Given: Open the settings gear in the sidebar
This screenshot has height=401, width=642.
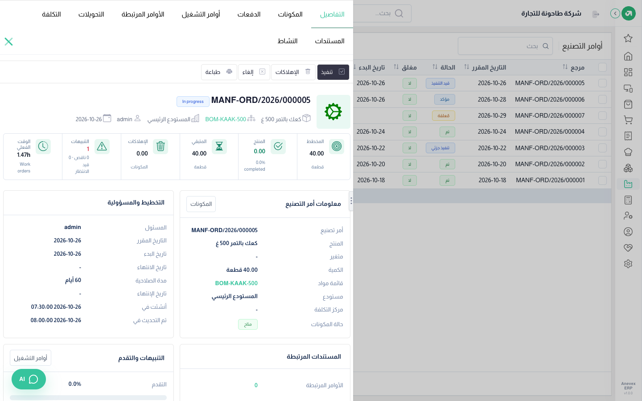Looking at the screenshot, I should click(628, 264).
